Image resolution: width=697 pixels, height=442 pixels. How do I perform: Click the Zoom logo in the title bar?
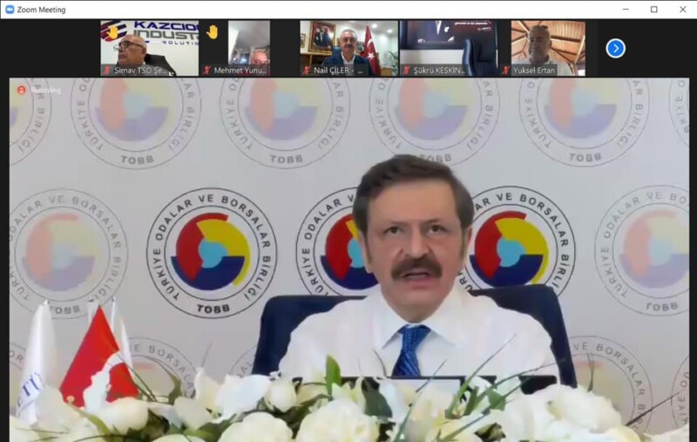pyautogui.click(x=10, y=10)
